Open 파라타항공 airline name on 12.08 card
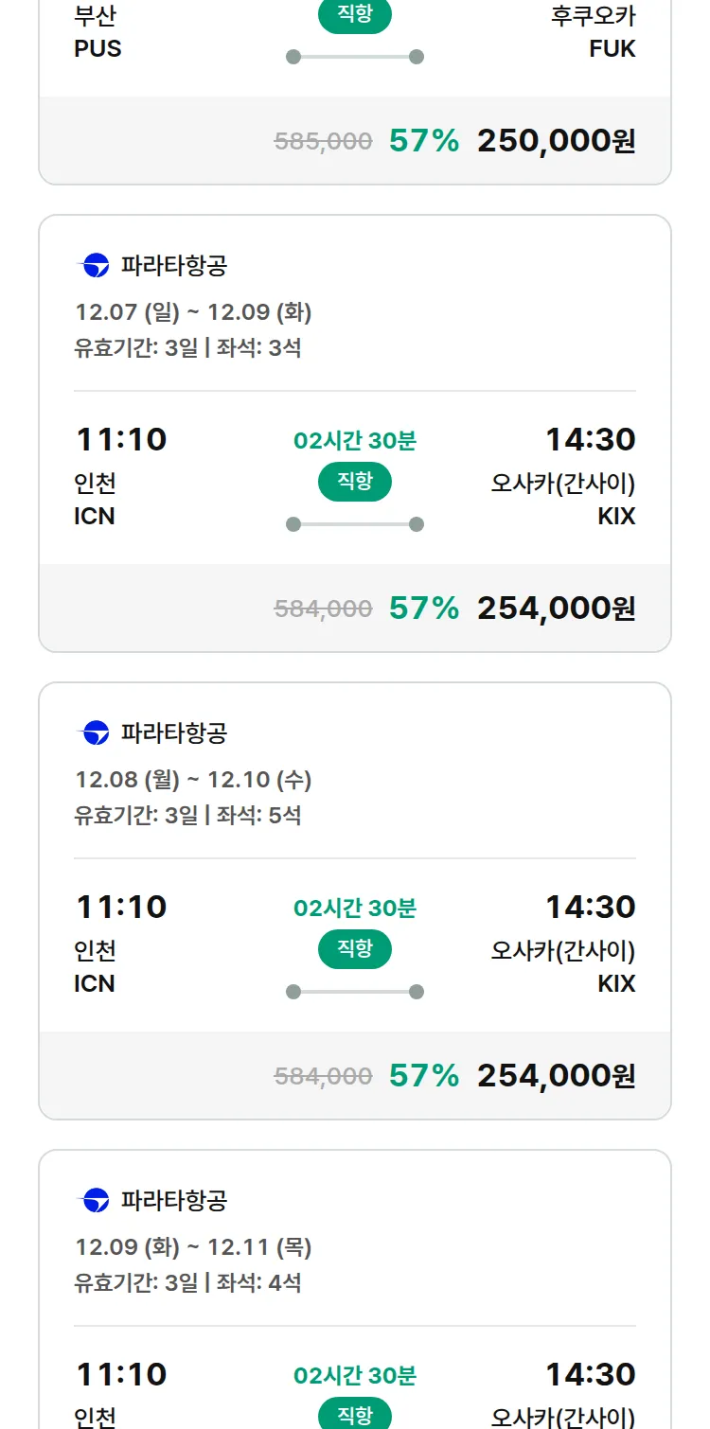 point(174,733)
